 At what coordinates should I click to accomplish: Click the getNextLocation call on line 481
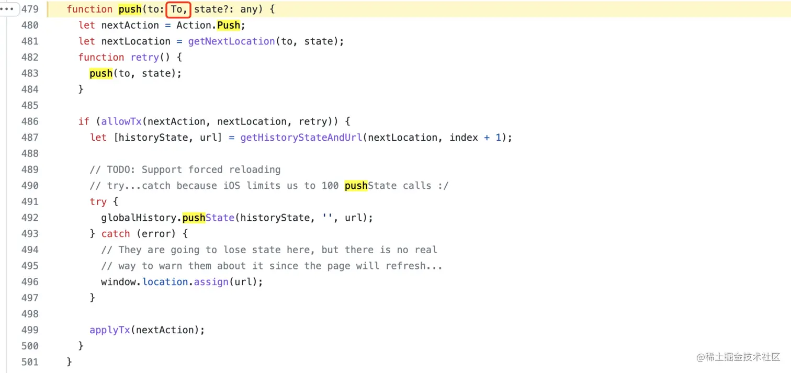click(231, 41)
